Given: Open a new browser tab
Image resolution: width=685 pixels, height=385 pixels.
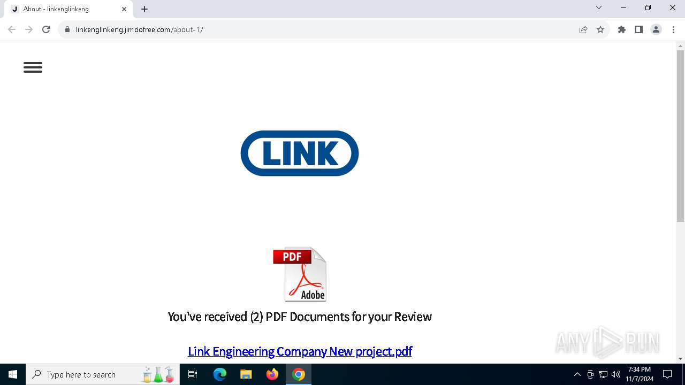Looking at the screenshot, I should point(144,9).
